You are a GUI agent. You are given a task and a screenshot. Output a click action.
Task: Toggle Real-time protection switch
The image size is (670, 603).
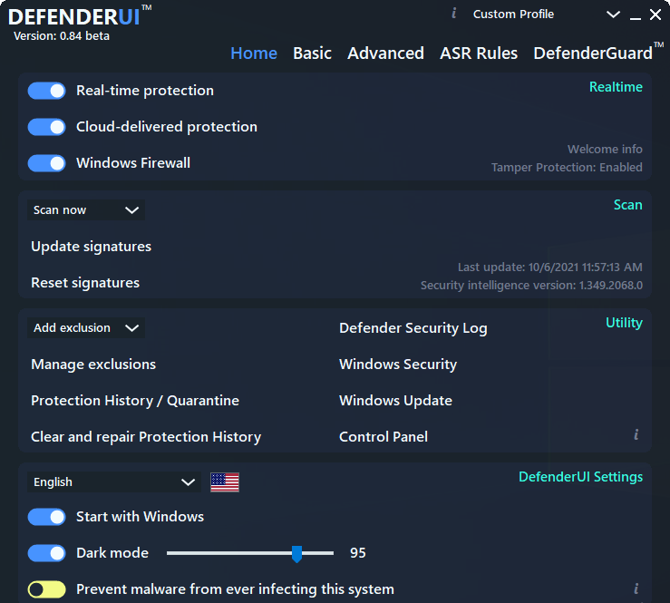[46, 91]
